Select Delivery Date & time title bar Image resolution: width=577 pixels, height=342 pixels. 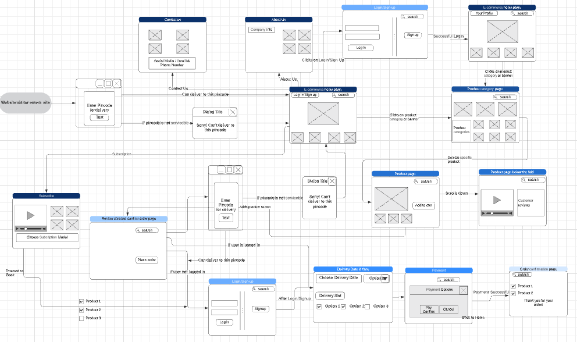pyautogui.click(x=353, y=269)
